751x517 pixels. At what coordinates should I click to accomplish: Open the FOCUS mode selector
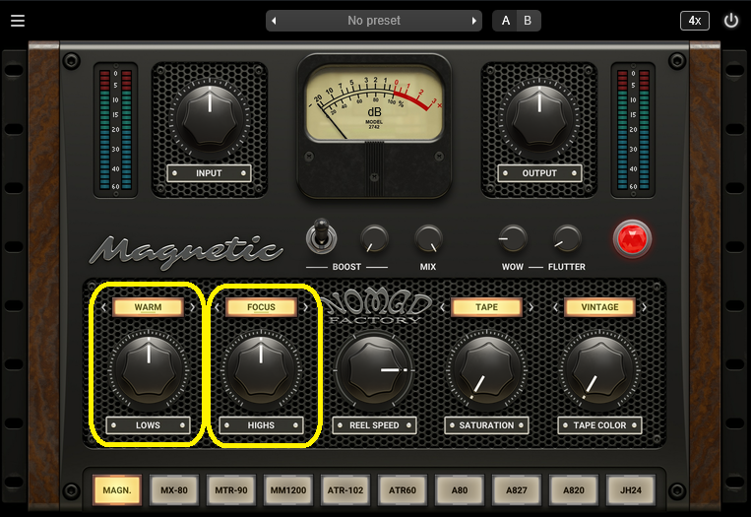tap(261, 307)
